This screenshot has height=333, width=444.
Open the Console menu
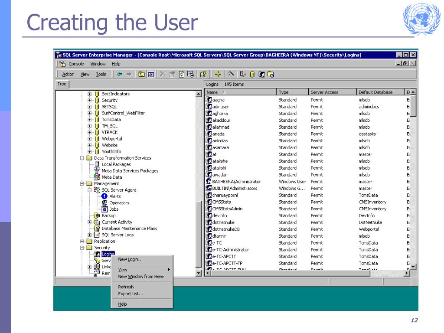76,64
